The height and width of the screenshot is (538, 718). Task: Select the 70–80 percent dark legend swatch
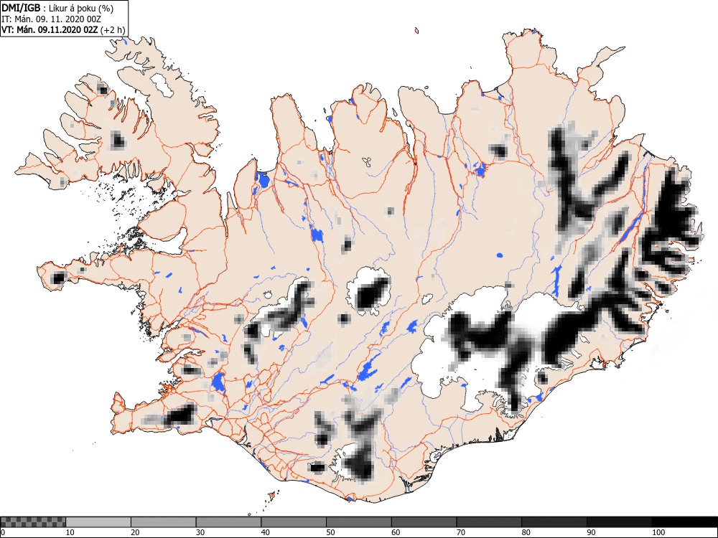pos(488,522)
